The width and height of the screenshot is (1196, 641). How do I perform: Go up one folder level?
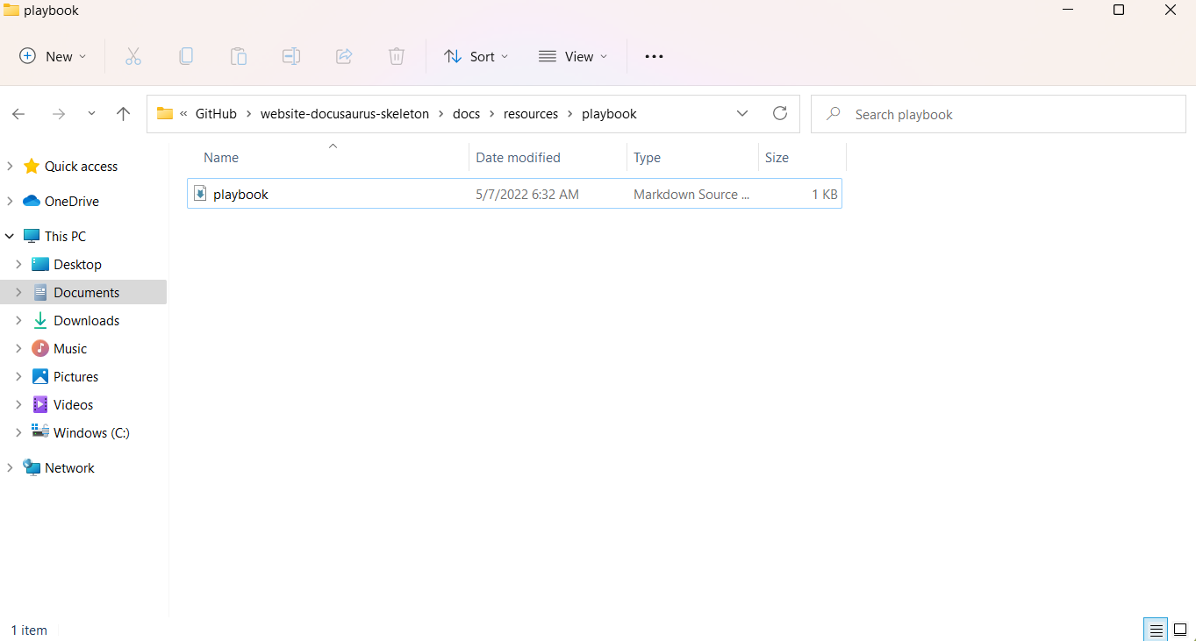coord(123,114)
